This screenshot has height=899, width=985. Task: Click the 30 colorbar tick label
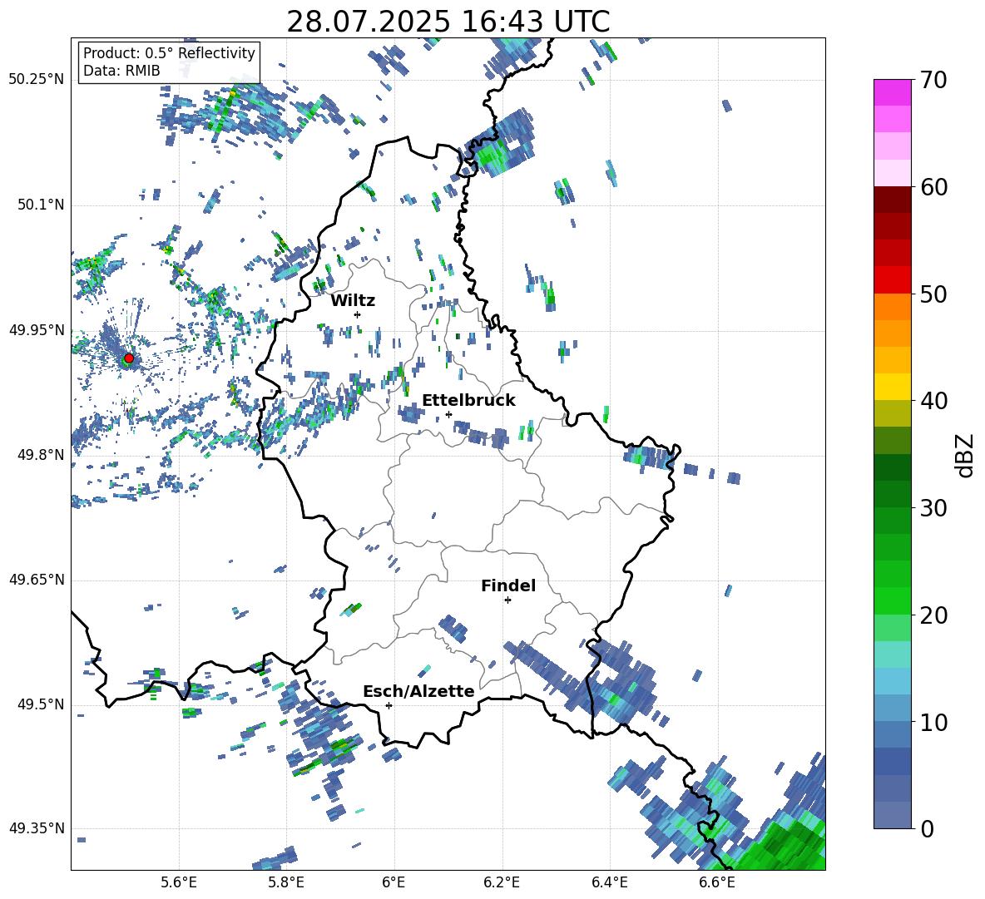coord(933,508)
